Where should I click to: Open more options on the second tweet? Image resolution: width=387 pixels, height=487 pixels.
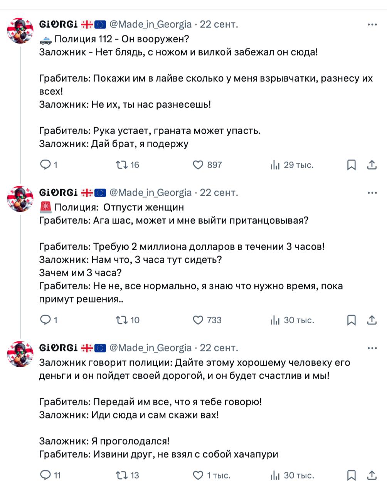(x=372, y=193)
